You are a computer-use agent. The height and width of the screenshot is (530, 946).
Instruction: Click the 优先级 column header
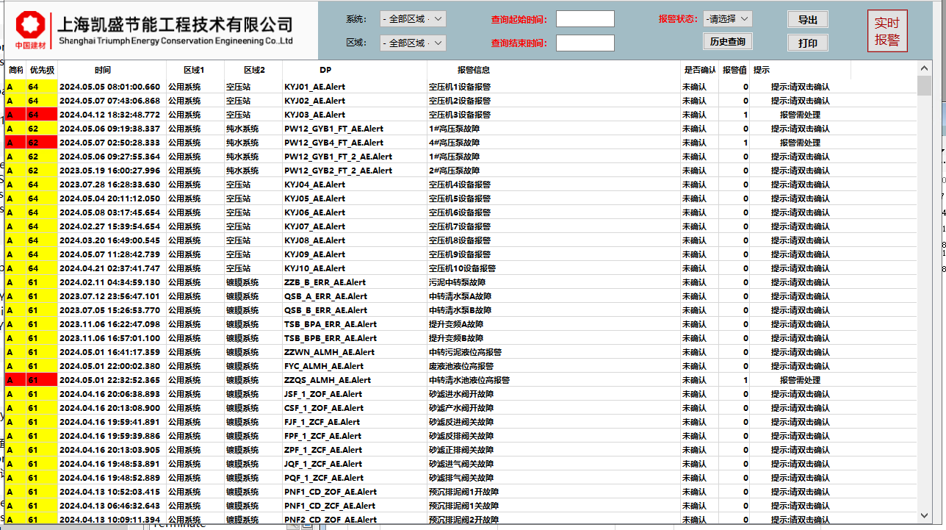coord(42,70)
